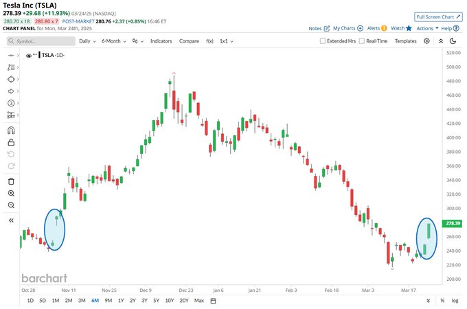The height and width of the screenshot is (309, 467).
Task: Collapse the drawing tools sidebar
Action: coord(11,220)
